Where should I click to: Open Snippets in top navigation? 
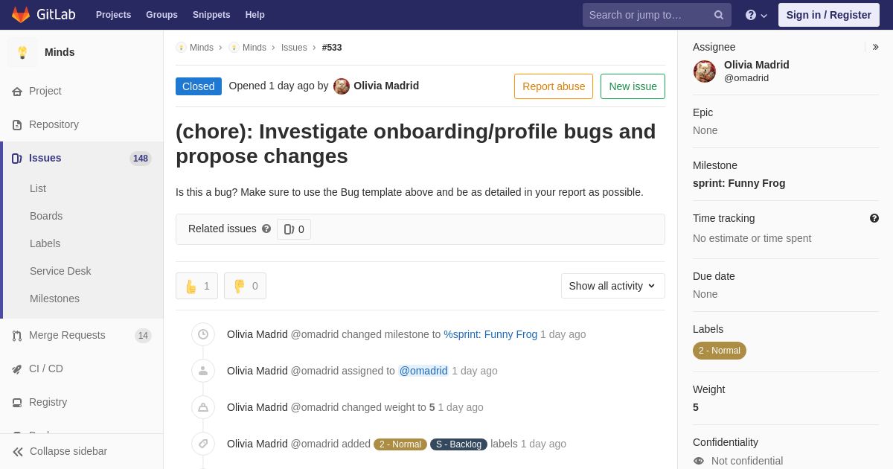click(x=211, y=15)
